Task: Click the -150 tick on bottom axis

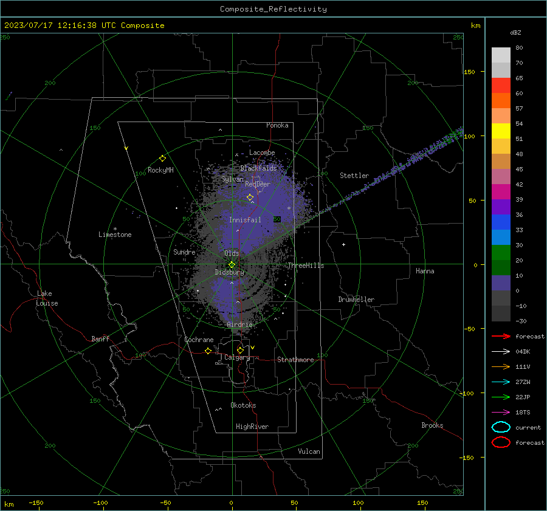Action: [x=36, y=502]
